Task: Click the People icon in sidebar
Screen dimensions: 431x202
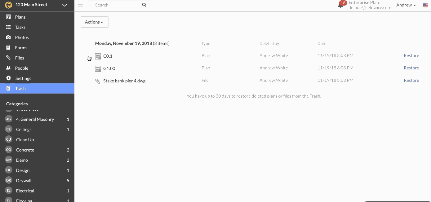Action: [x=8, y=68]
